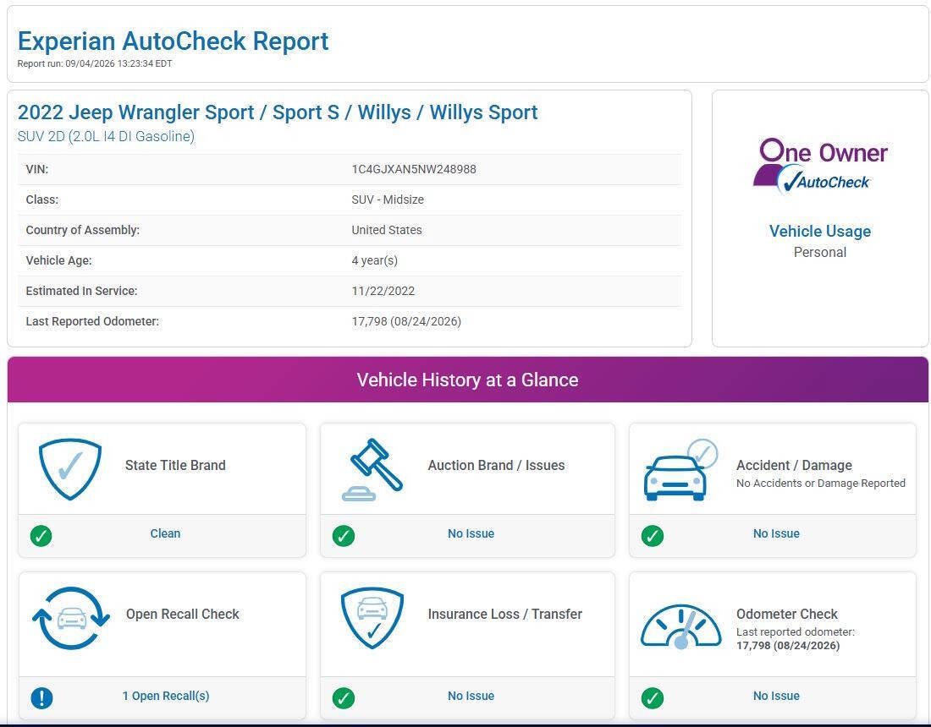This screenshot has width=931, height=727.
Task: Click the Auction Brand gavel icon
Action: point(372,469)
